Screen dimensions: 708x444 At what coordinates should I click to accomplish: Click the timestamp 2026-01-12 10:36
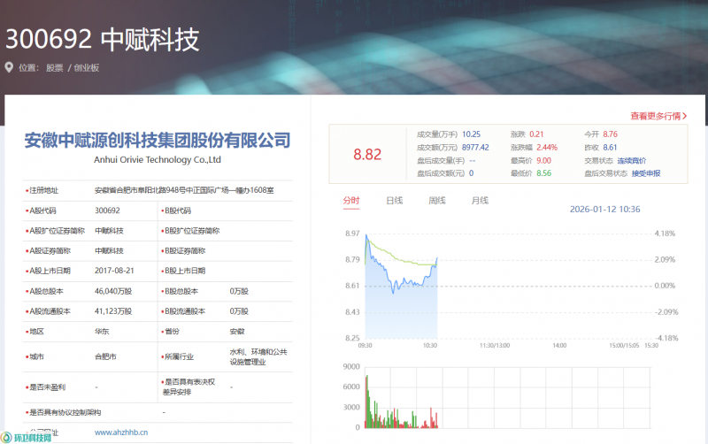(x=604, y=209)
